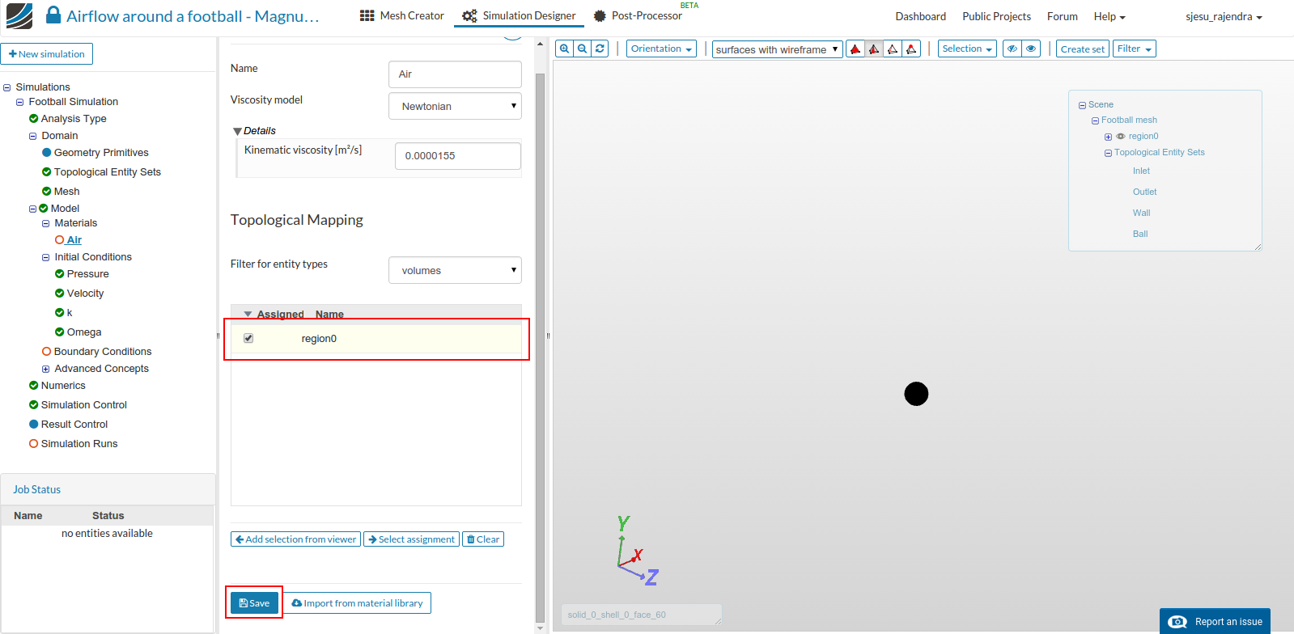Screen dimensions: 1294x634
Task: Open the Help menu
Action: (1109, 16)
